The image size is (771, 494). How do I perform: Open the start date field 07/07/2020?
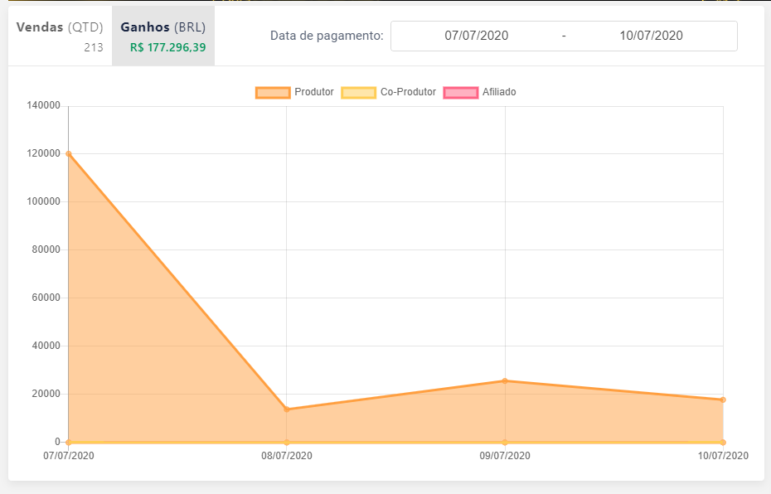point(477,36)
